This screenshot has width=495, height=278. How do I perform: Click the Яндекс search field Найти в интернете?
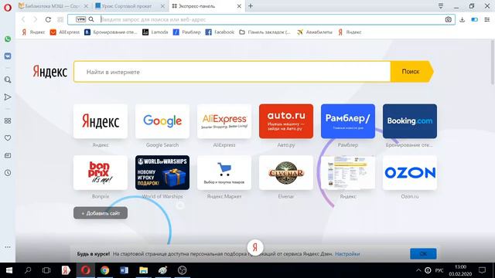click(232, 72)
